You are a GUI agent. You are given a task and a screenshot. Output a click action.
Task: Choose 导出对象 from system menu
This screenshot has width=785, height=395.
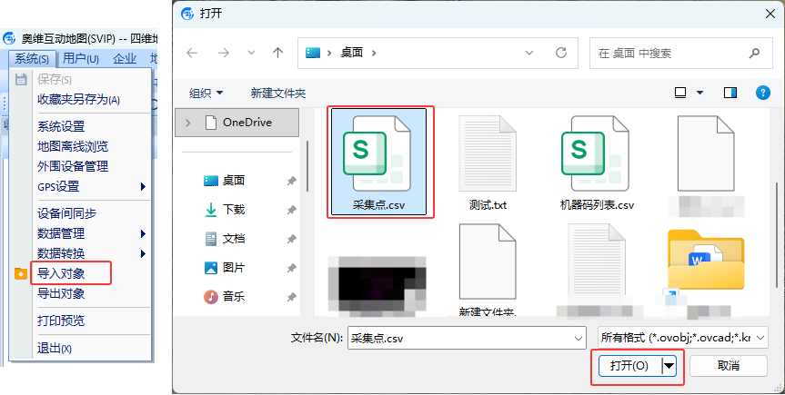click(x=61, y=293)
